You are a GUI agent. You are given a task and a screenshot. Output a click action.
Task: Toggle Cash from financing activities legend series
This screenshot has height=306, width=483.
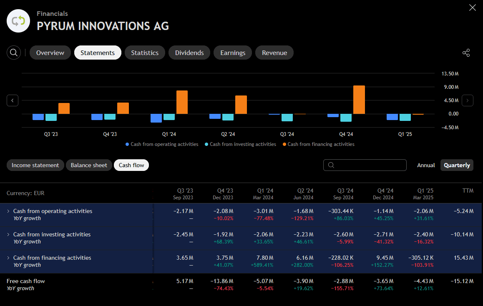(319, 144)
